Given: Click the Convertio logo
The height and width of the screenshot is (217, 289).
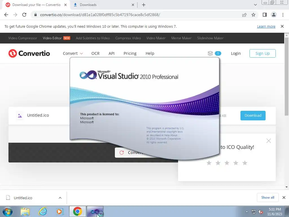Looking at the screenshot, I should 29,53.
